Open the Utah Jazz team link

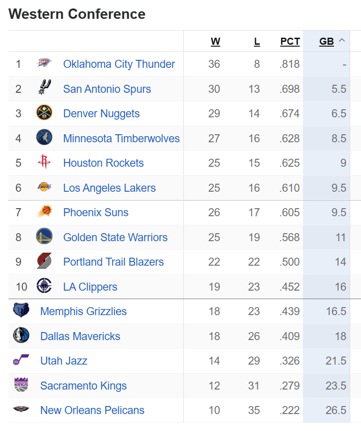pos(64,361)
